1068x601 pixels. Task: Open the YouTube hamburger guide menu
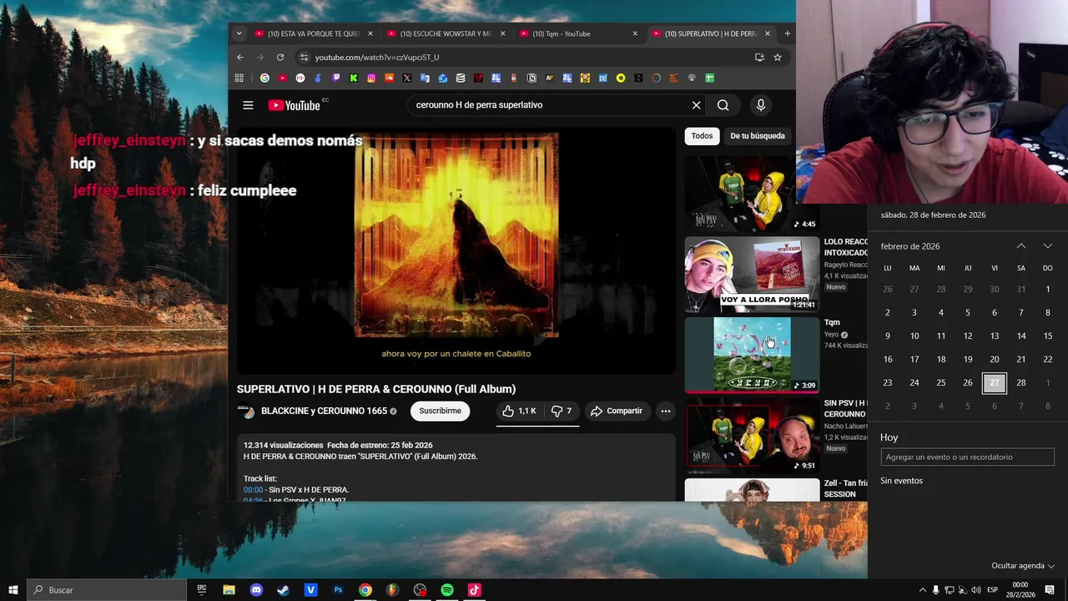click(x=248, y=105)
